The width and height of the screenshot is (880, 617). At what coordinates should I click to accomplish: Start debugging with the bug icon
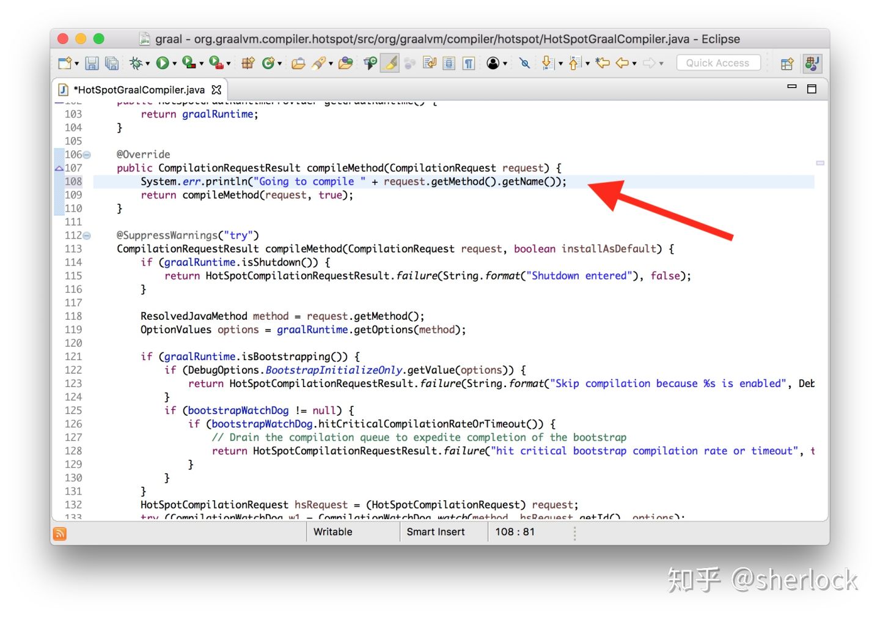coord(136,63)
